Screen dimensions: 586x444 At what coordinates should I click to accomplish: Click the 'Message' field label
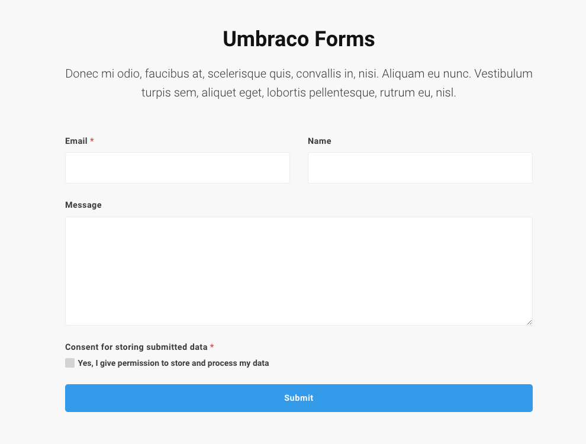point(83,205)
